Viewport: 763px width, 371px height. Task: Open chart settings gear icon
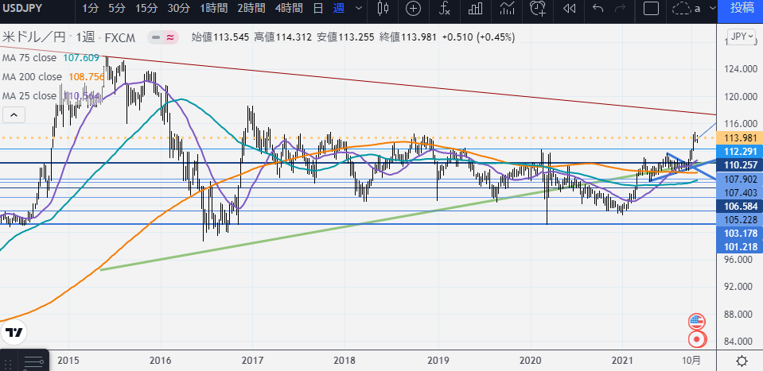click(742, 361)
